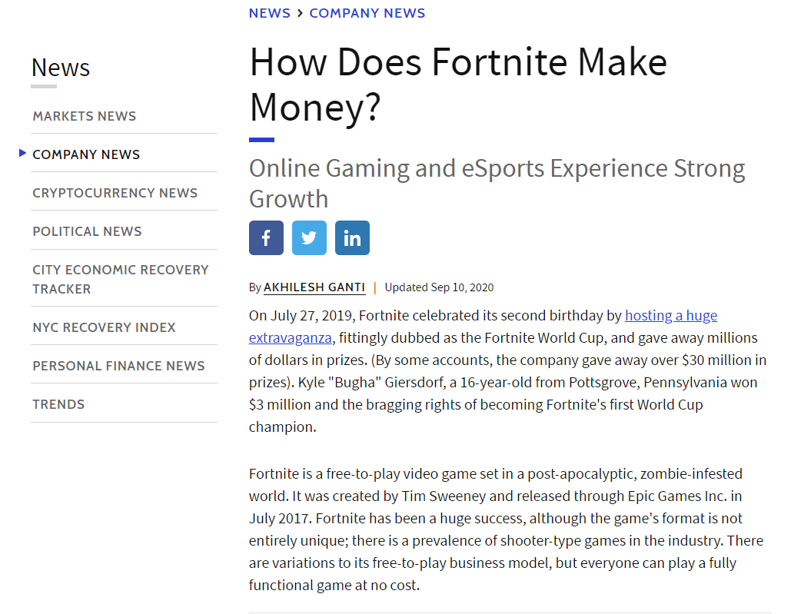Select Company News in sidebar
This screenshot has width=804, height=614.
(86, 154)
